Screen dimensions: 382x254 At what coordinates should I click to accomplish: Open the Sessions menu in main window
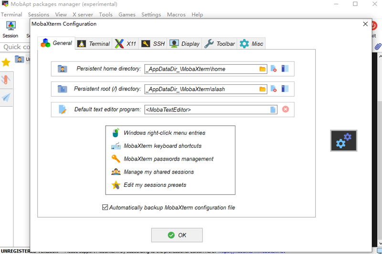point(39,15)
